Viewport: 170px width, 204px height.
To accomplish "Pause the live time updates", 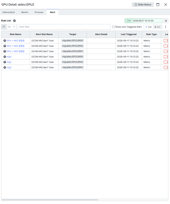I will click(x=166, y=21).
